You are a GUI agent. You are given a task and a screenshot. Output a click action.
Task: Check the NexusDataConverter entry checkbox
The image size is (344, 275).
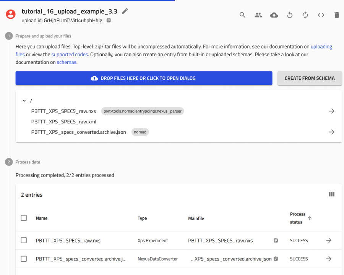pyautogui.click(x=24, y=259)
